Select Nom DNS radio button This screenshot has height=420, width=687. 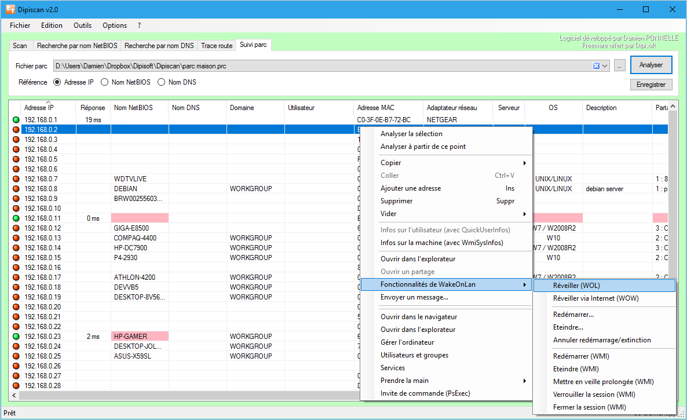coord(161,82)
